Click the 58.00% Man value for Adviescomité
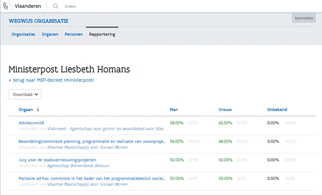Viewport: 322px width, 195px height. point(177,123)
